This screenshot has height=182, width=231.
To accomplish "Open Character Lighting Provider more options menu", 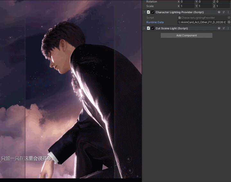I will [228, 12].
